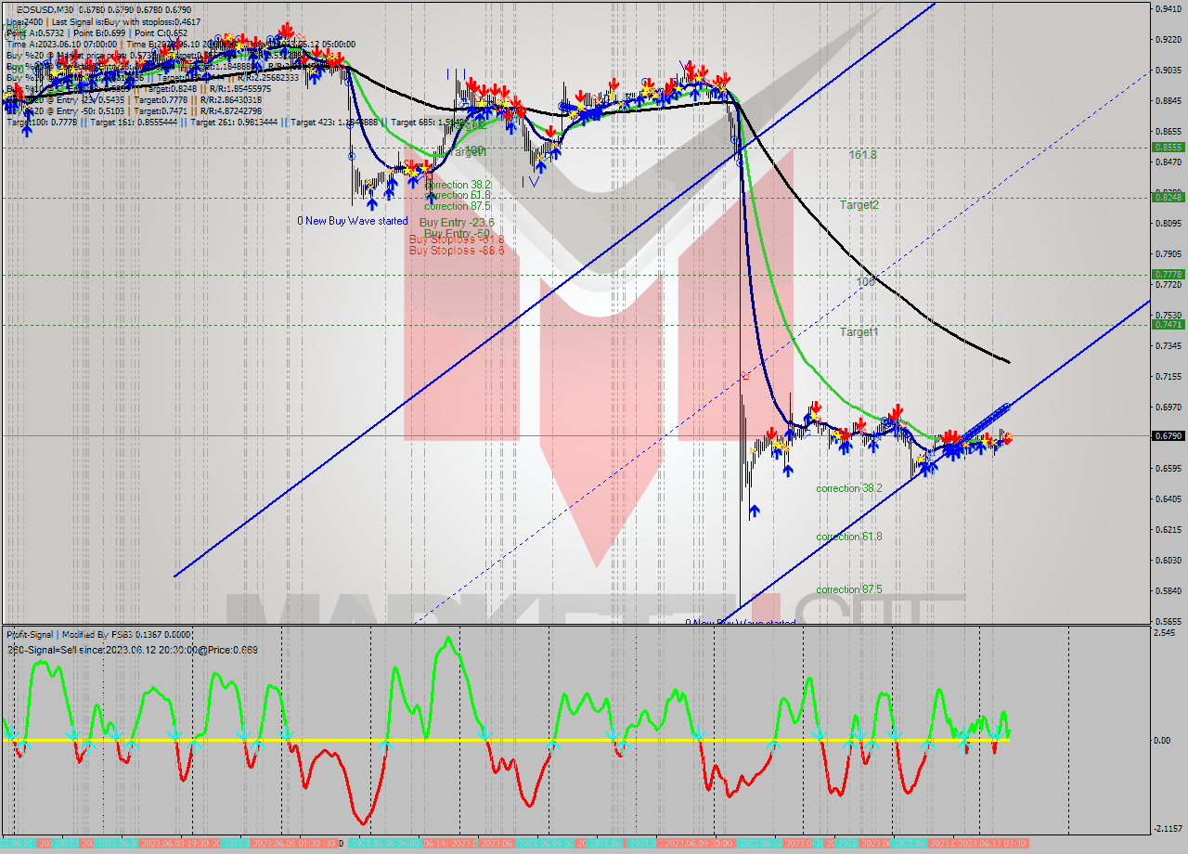1188x854 pixels.
Task: Click the green 0.8248 price level tag
Action: pos(1168,197)
